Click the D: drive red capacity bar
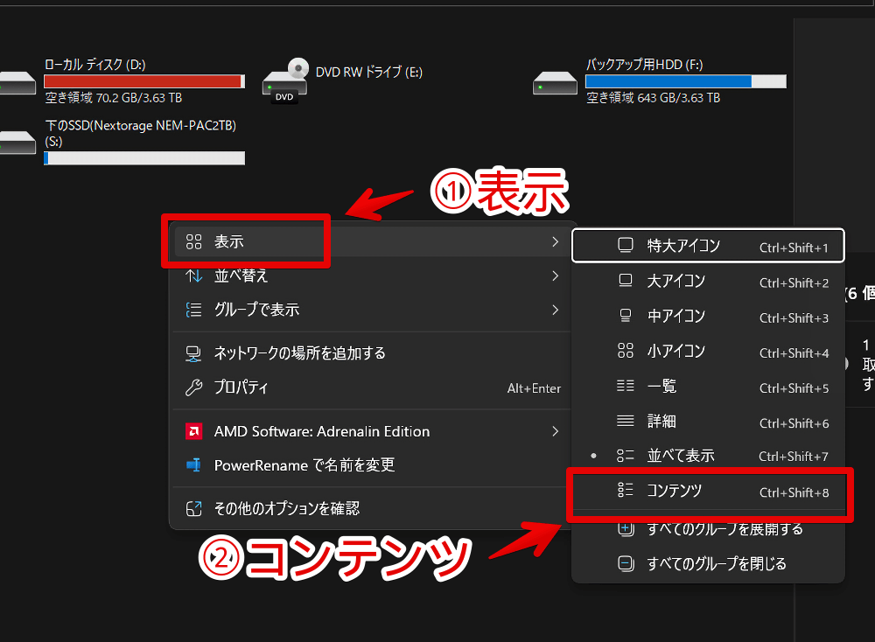The width and height of the screenshot is (875, 642). click(143, 81)
